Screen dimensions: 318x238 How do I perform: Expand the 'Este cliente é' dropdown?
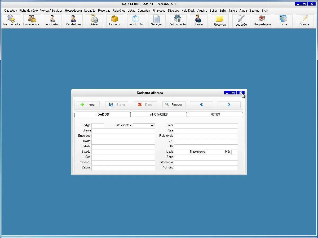tap(152, 126)
